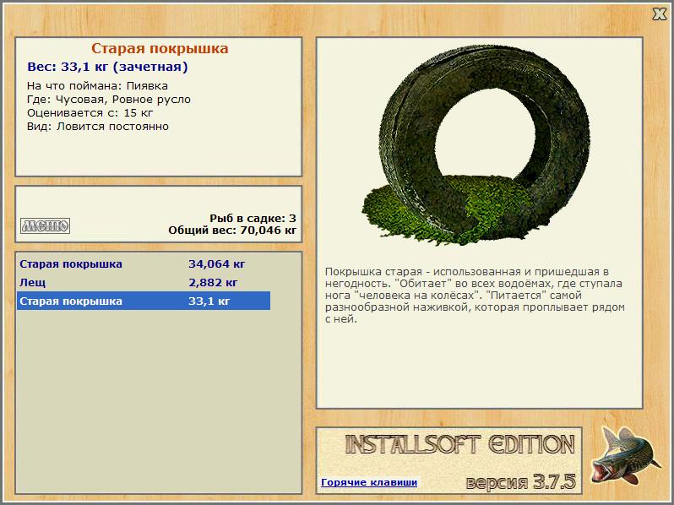The width and height of the screenshot is (674, 505).
Task: Click the Вес: 33,1 кг (зачетная) text
Action: coord(107,67)
